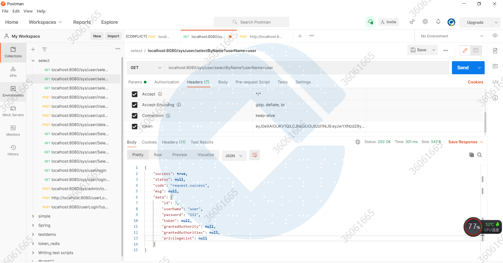Expand the testdemo collection

(33, 235)
